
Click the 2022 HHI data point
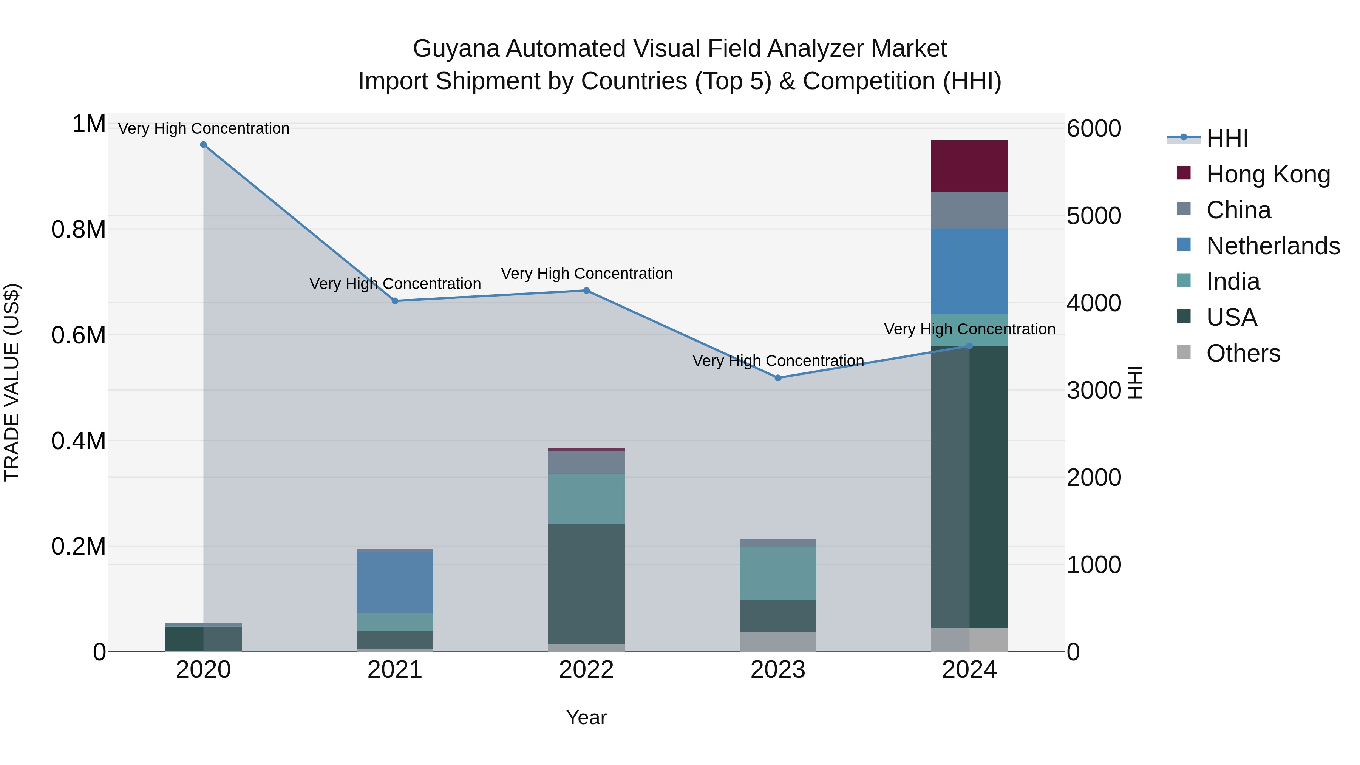[586, 291]
